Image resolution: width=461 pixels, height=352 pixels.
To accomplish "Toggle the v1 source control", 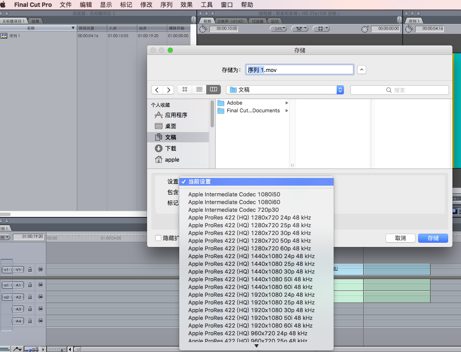I will coord(6,270).
